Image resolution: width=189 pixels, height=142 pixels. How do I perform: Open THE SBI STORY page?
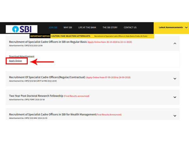tap(110, 27)
